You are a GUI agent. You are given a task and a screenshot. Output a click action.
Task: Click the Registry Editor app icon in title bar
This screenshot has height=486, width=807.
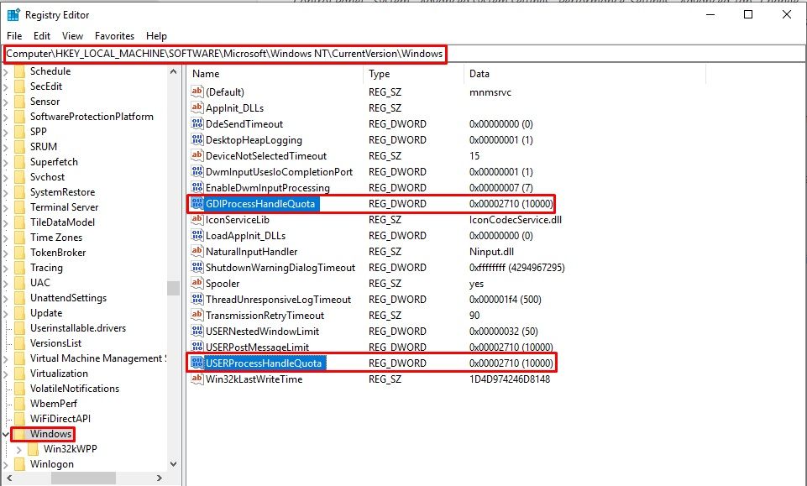[x=13, y=14]
